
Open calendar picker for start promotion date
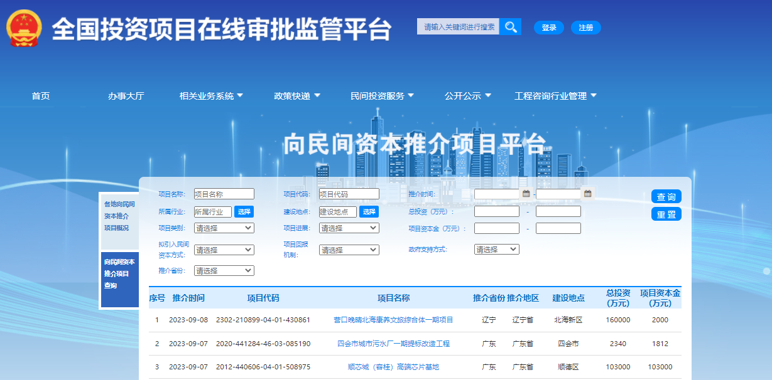coord(526,194)
